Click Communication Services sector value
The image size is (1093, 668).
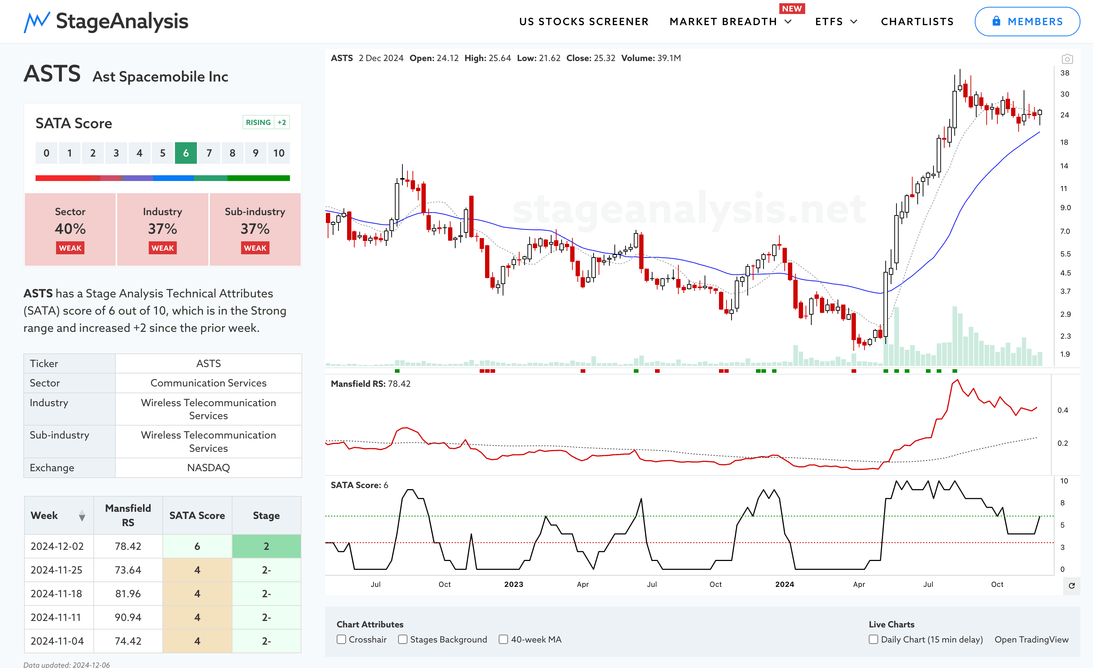point(208,383)
